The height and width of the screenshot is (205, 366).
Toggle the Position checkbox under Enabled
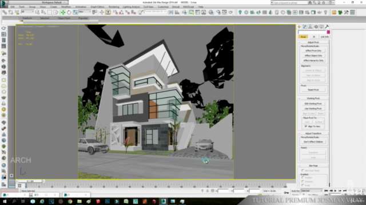303,178
